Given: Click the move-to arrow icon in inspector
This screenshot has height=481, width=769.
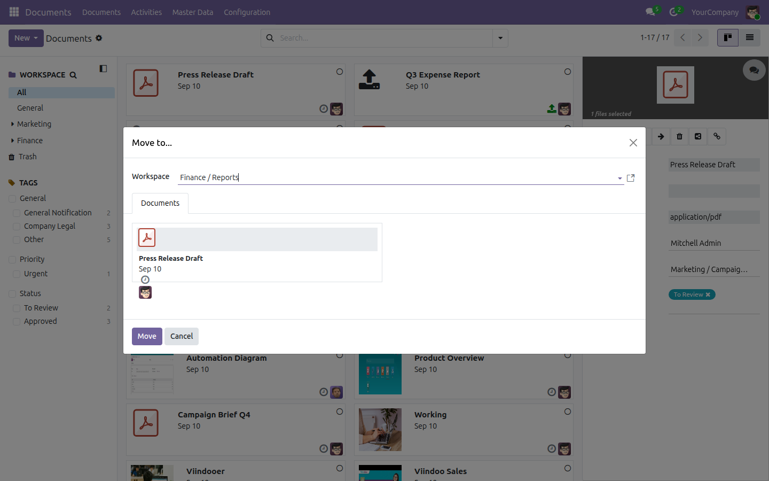Looking at the screenshot, I should click(x=661, y=136).
